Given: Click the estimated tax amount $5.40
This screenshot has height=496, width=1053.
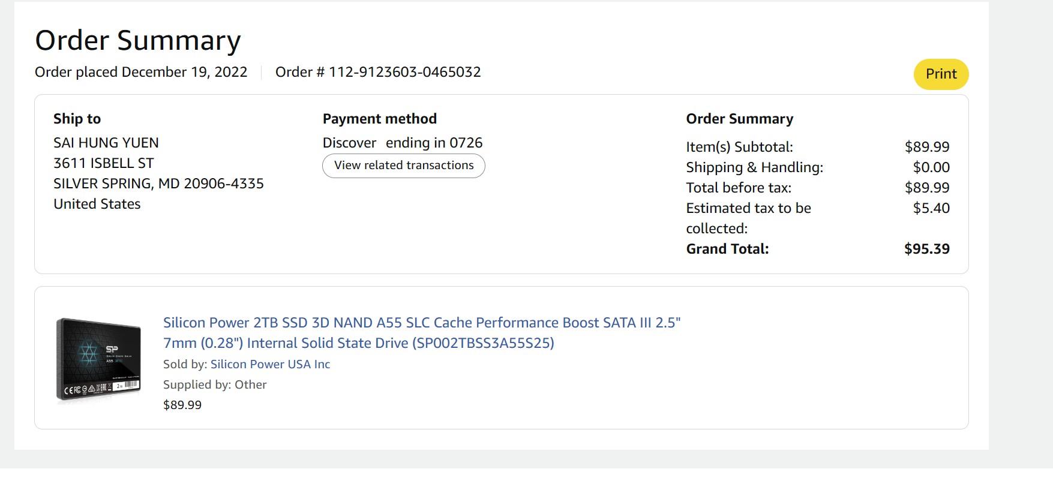Looking at the screenshot, I should click(931, 208).
